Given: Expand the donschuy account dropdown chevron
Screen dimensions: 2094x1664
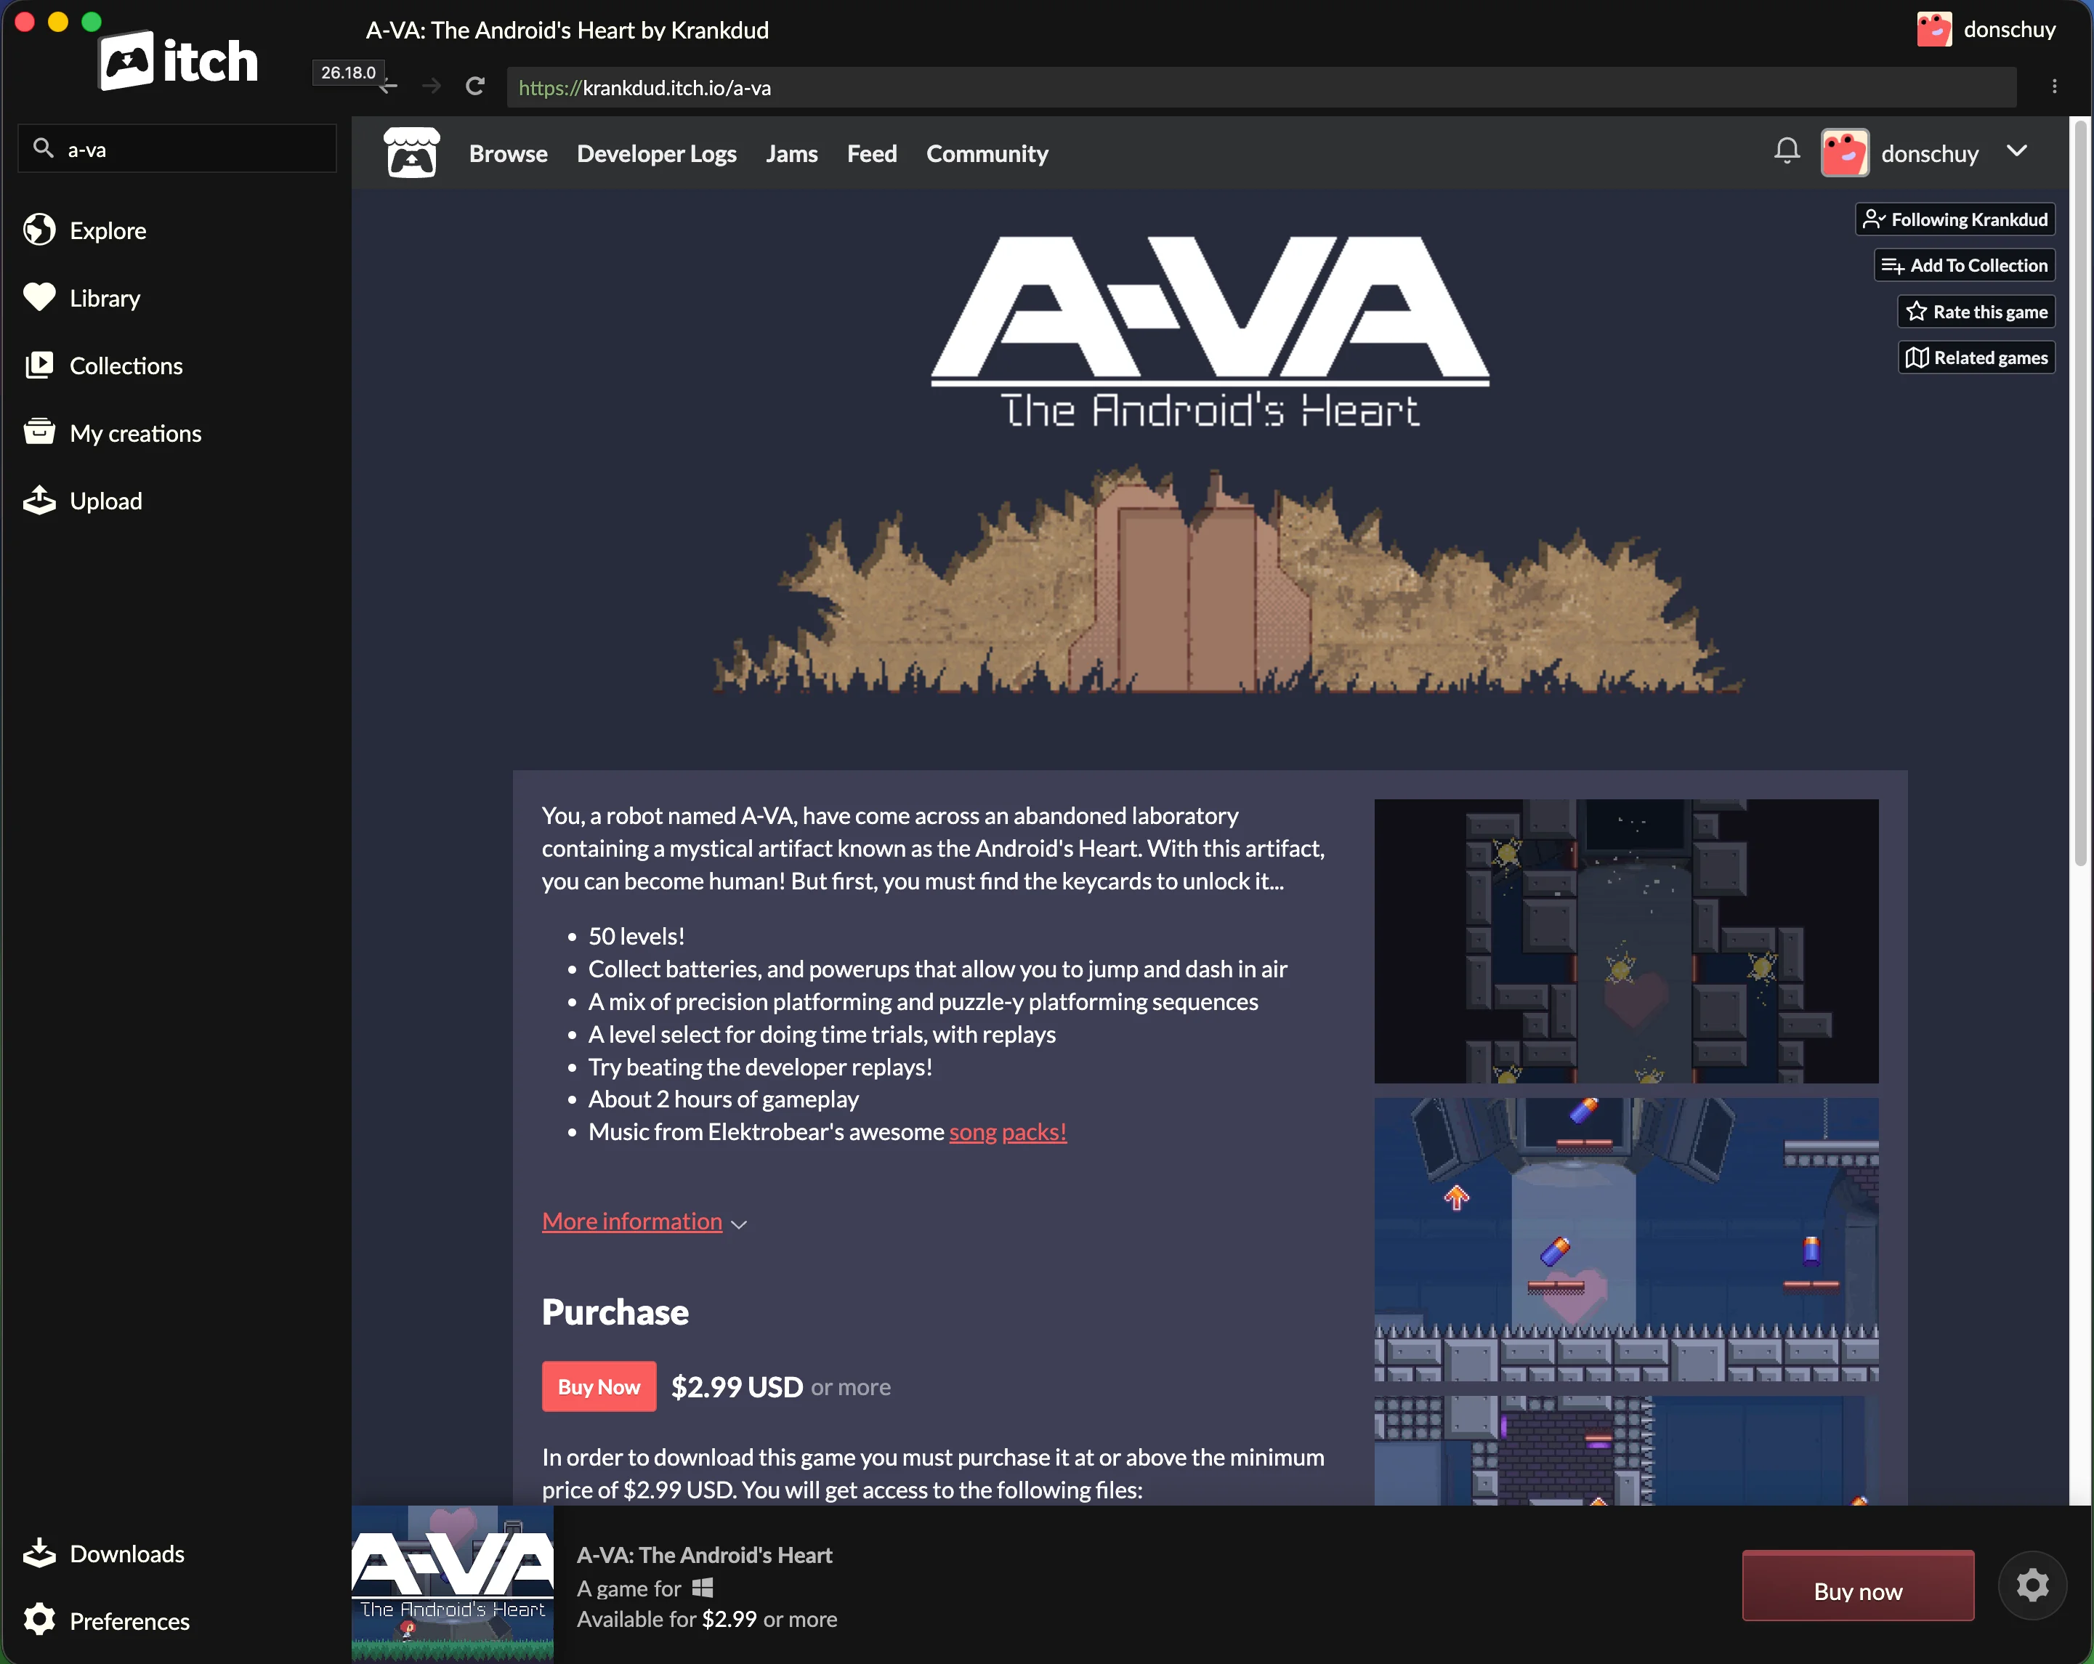Looking at the screenshot, I should coord(2017,150).
